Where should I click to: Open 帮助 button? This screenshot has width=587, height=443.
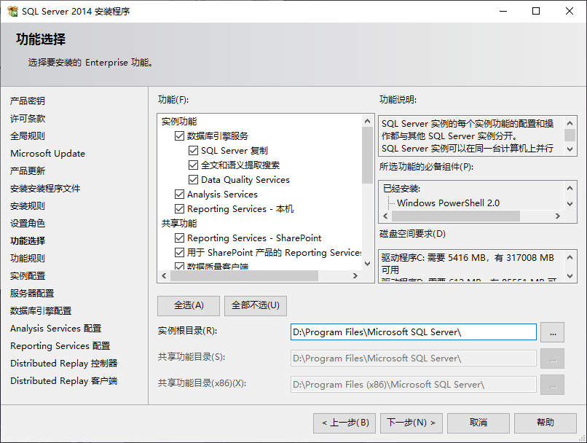click(545, 423)
